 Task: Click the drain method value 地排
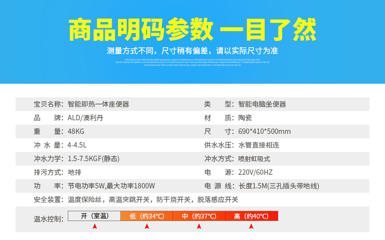coord(75,172)
